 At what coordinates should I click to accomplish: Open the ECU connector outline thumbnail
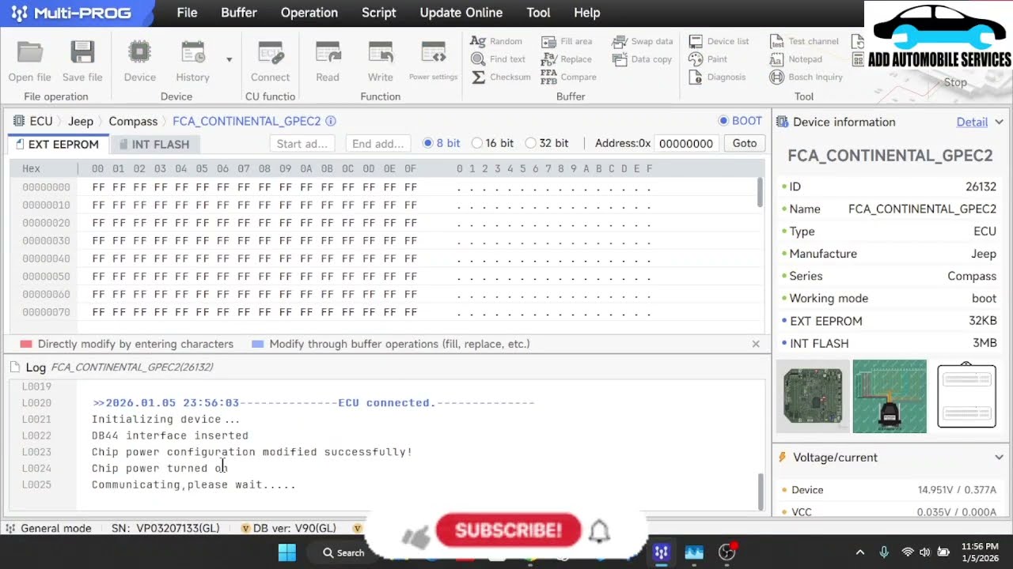tap(966, 397)
